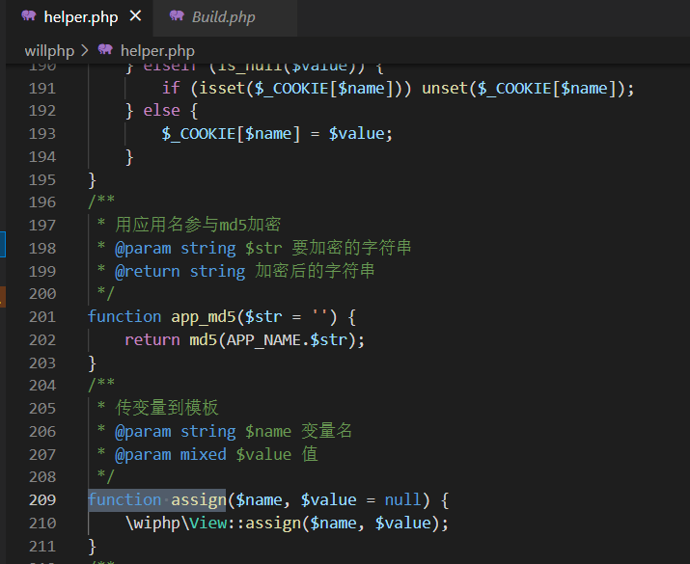This screenshot has width=690, height=564.
Task: Click line number 209 in gutter
Action: [x=42, y=499]
